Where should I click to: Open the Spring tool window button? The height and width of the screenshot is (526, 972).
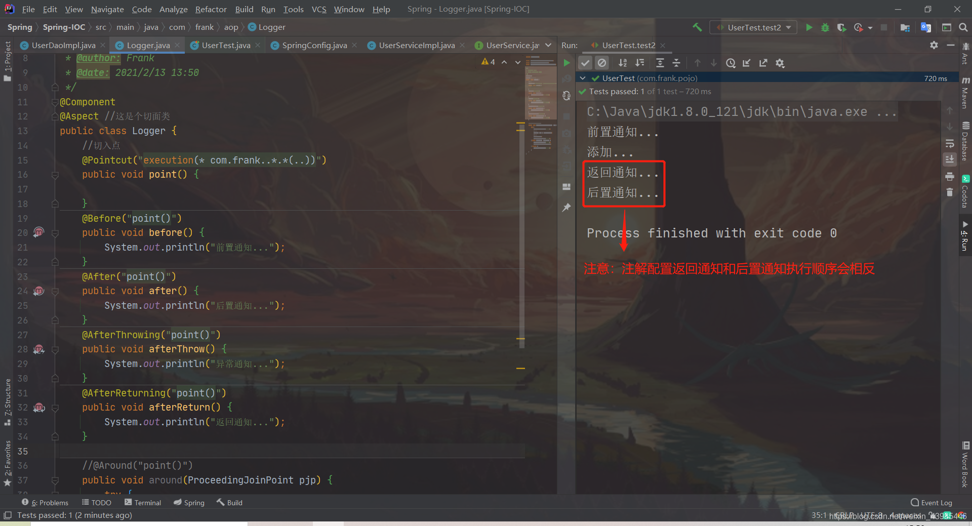(x=189, y=502)
